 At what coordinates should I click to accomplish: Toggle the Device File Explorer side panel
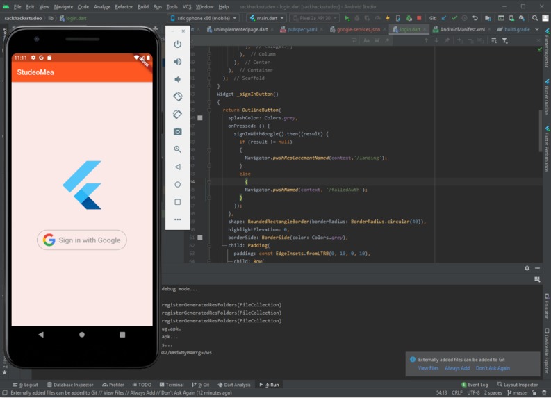pos(547,351)
